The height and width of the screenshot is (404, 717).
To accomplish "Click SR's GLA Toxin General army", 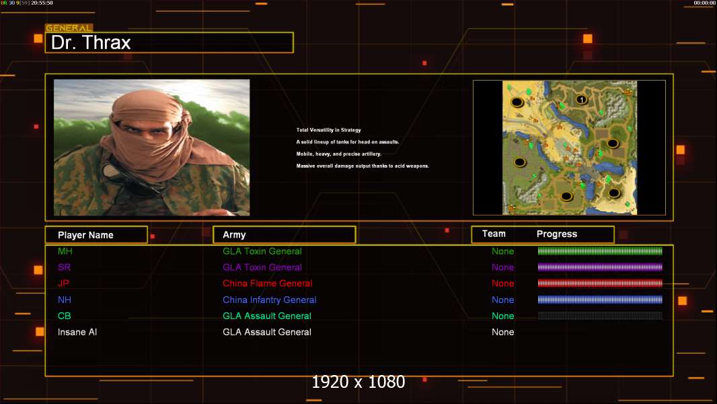I will [262, 267].
